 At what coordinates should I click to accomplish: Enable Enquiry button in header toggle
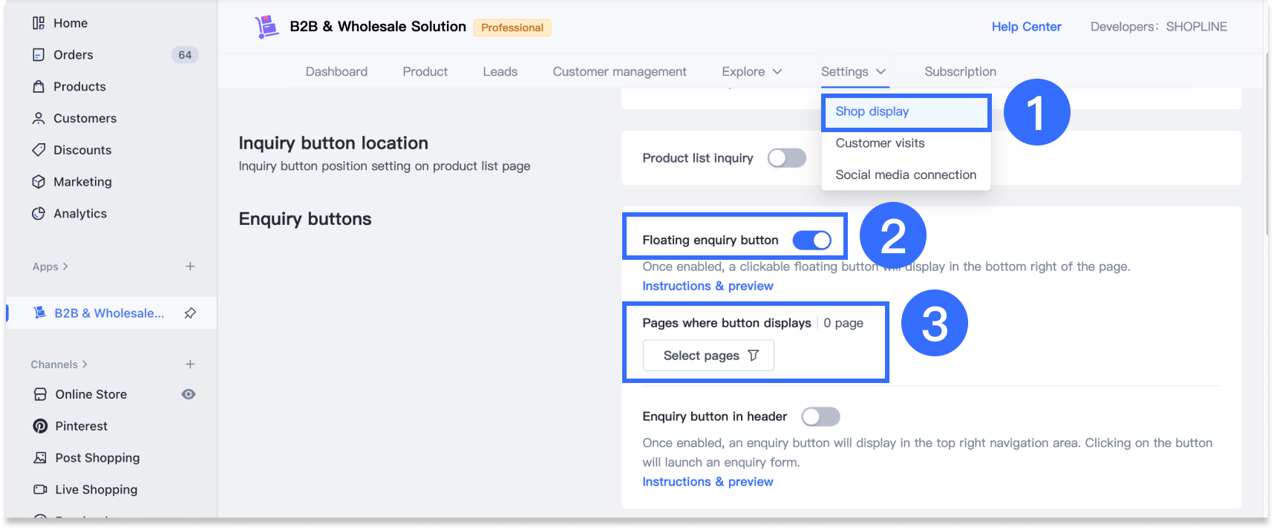pyautogui.click(x=820, y=416)
